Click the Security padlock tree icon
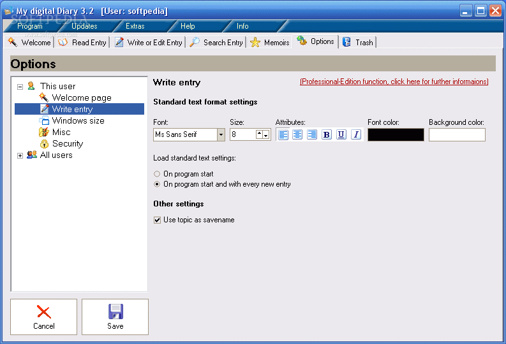This screenshot has width=506, height=344. (x=44, y=144)
